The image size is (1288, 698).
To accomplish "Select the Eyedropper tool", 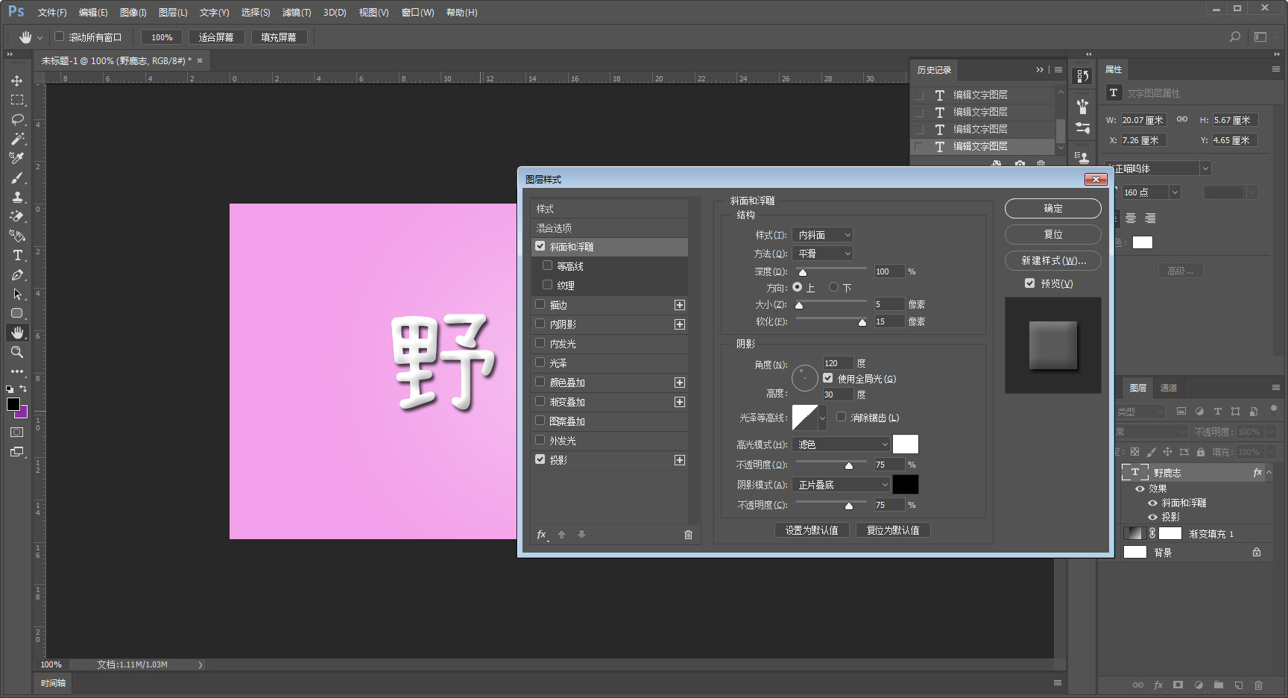I will coord(17,158).
